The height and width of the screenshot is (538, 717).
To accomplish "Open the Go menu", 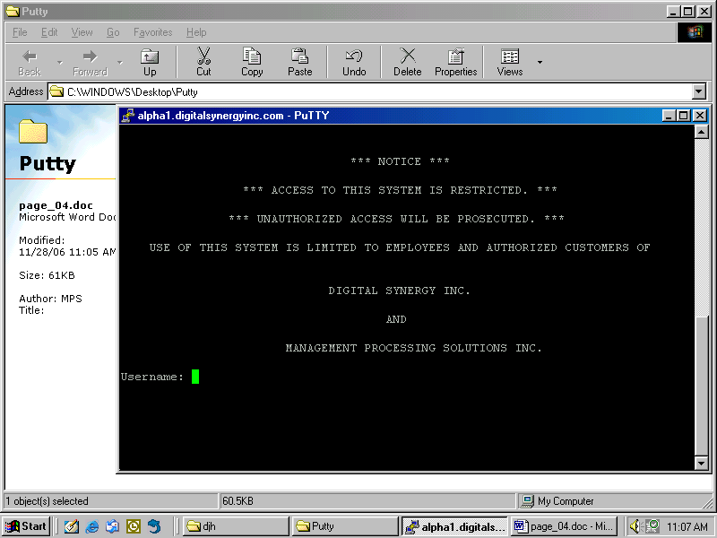I will (113, 32).
